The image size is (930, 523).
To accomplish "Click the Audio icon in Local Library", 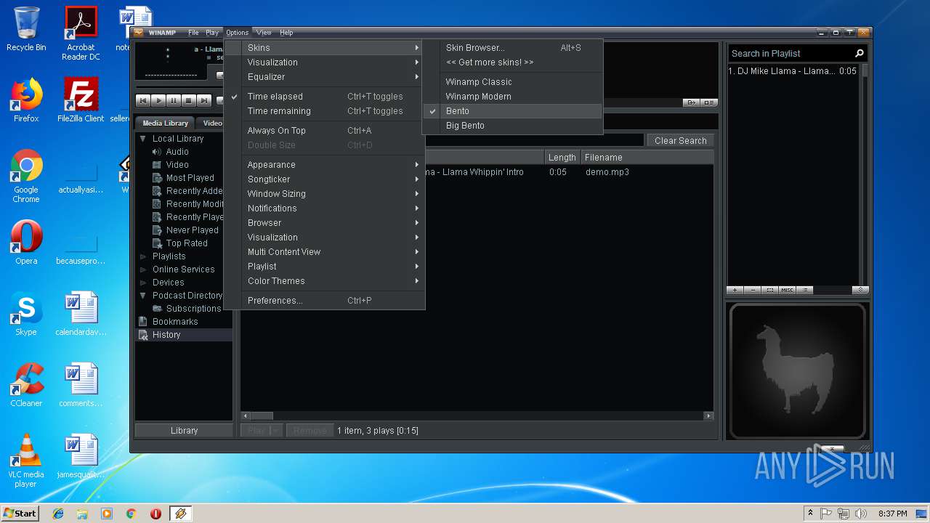I will coord(157,152).
